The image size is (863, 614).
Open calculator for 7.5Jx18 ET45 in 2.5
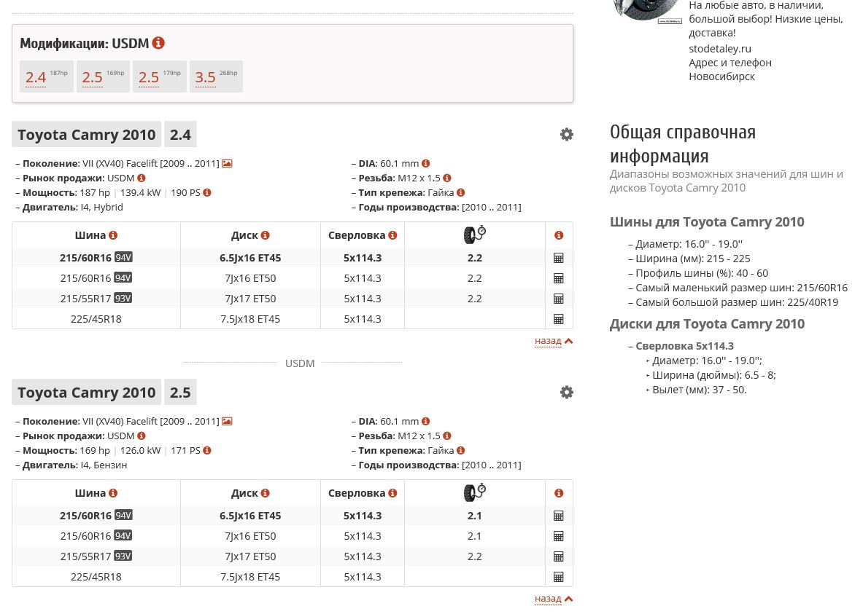pyautogui.click(x=558, y=577)
